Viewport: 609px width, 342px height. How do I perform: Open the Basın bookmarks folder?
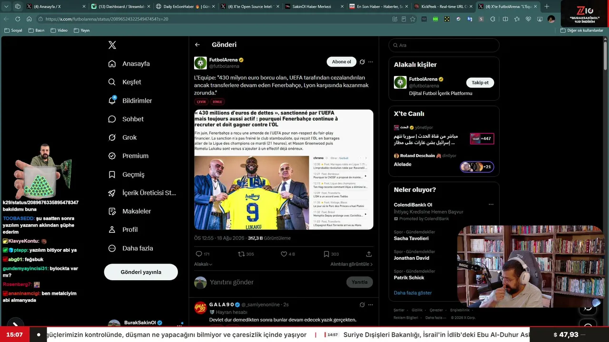click(x=37, y=30)
